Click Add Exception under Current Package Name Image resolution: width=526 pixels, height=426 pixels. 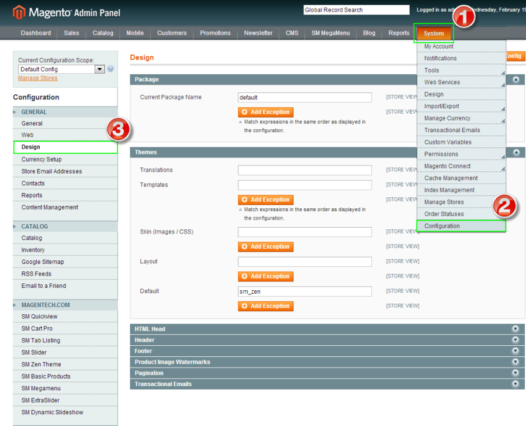click(266, 112)
